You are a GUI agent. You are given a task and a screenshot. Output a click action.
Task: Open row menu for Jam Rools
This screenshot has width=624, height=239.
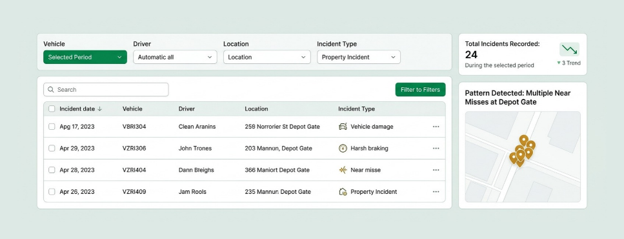point(436,192)
